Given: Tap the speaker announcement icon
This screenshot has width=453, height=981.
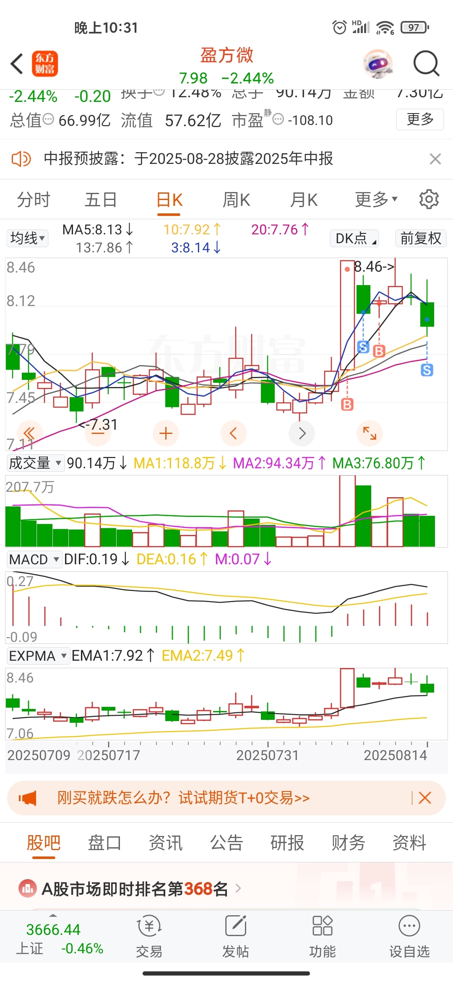Looking at the screenshot, I should [21, 159].
